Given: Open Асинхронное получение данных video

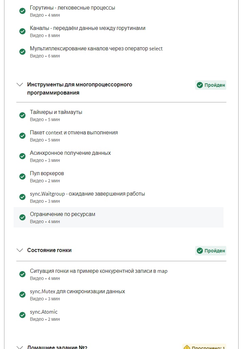Looking at the screenshot, I should (x=70, y=153).
